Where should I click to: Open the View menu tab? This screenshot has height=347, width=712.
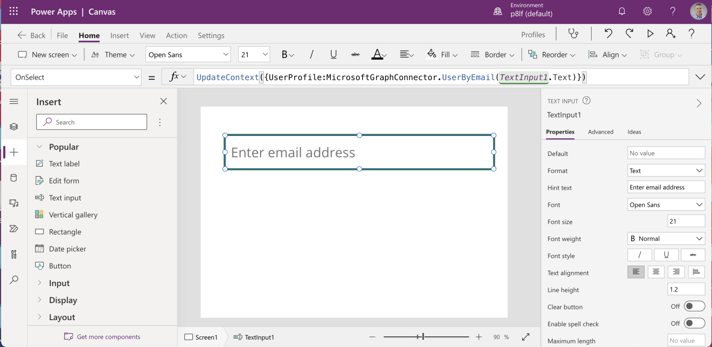click(x=147, y=36)
